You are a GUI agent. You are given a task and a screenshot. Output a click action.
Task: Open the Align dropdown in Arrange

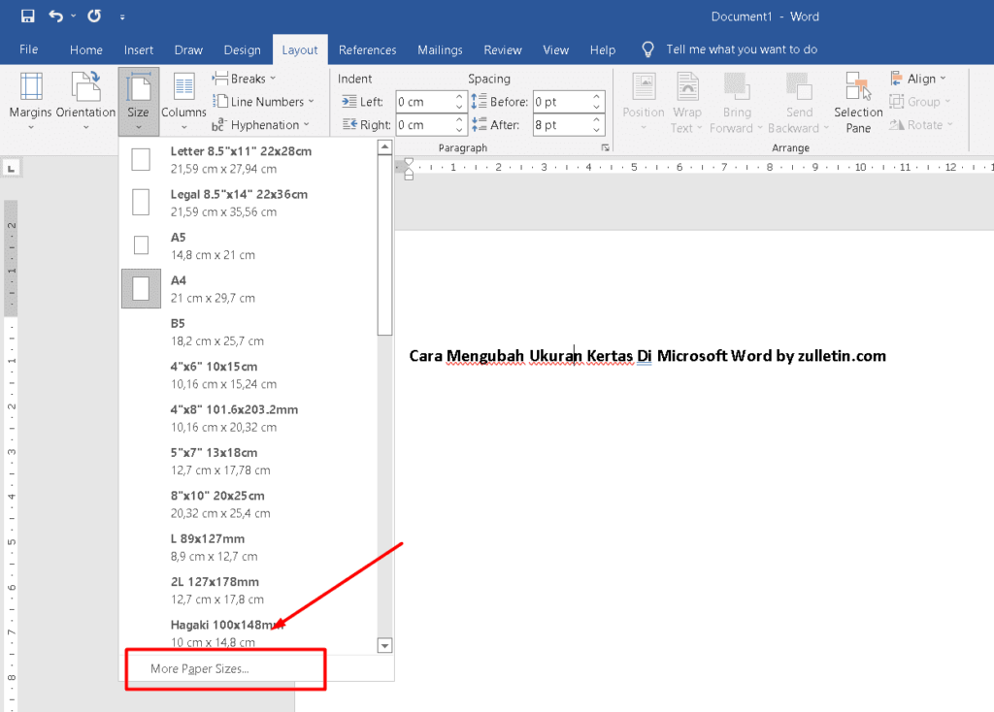pyautogui.click(x=917, y=79)
